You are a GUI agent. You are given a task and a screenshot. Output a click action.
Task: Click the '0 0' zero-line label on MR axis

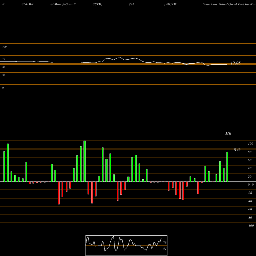click(251, 185)
